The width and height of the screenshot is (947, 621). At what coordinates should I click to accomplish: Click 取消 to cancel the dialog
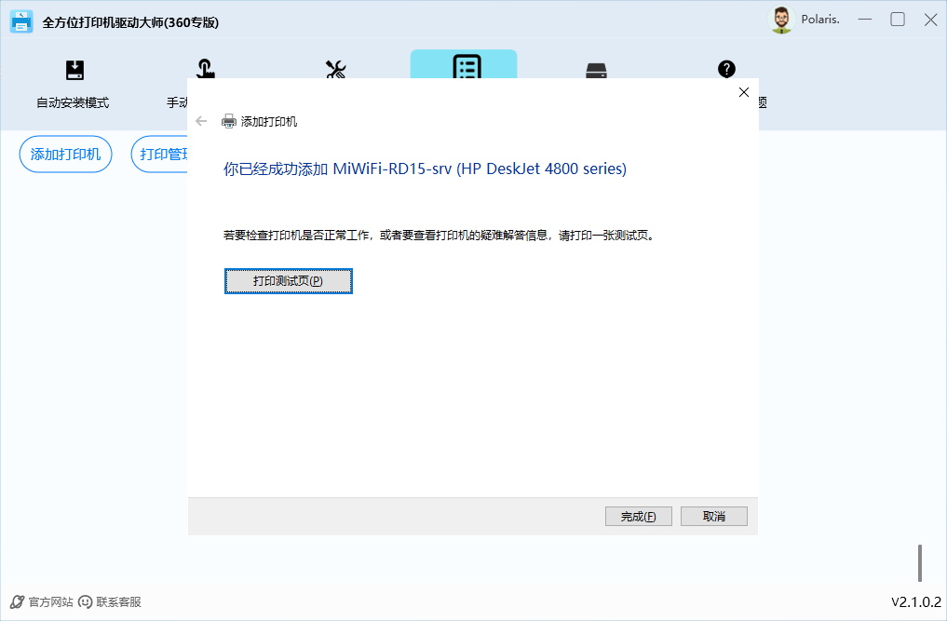(x=713, y=517)
